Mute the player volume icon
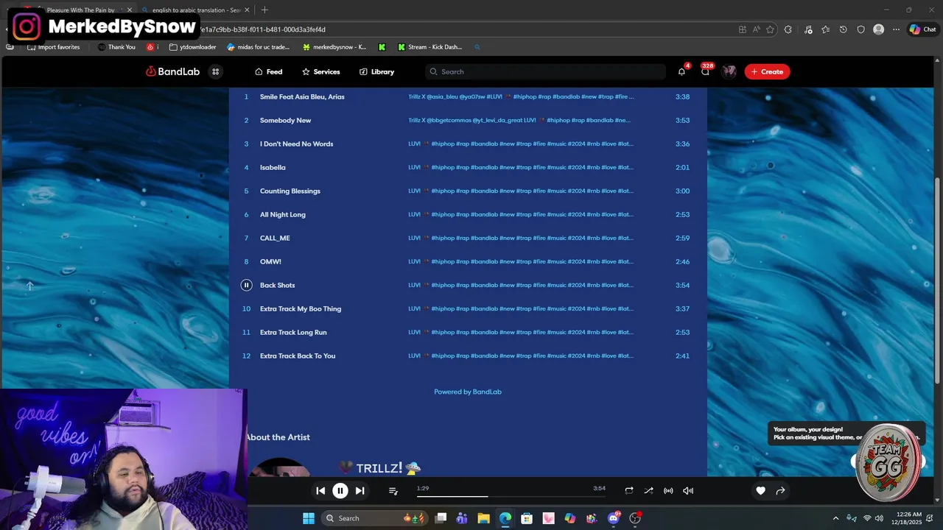Screen dimensions: 943x530 pyautogui.click(x=688, y=490)
